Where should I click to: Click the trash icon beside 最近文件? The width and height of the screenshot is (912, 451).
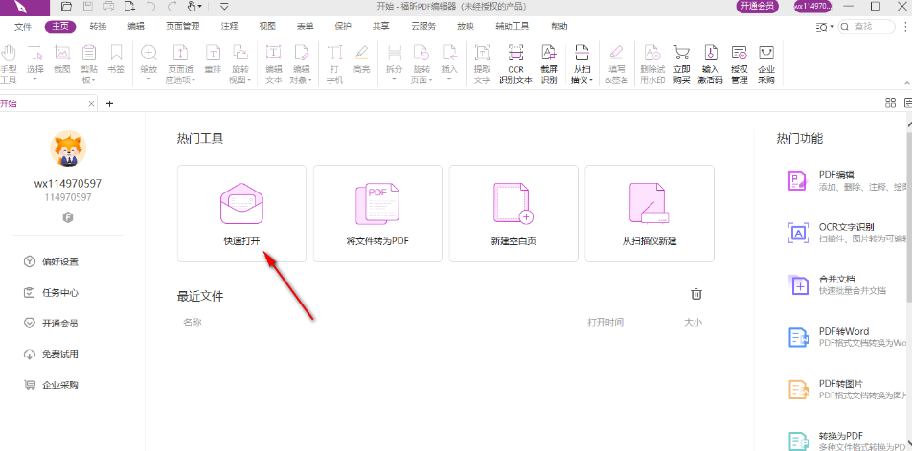(x=696, y=295)
